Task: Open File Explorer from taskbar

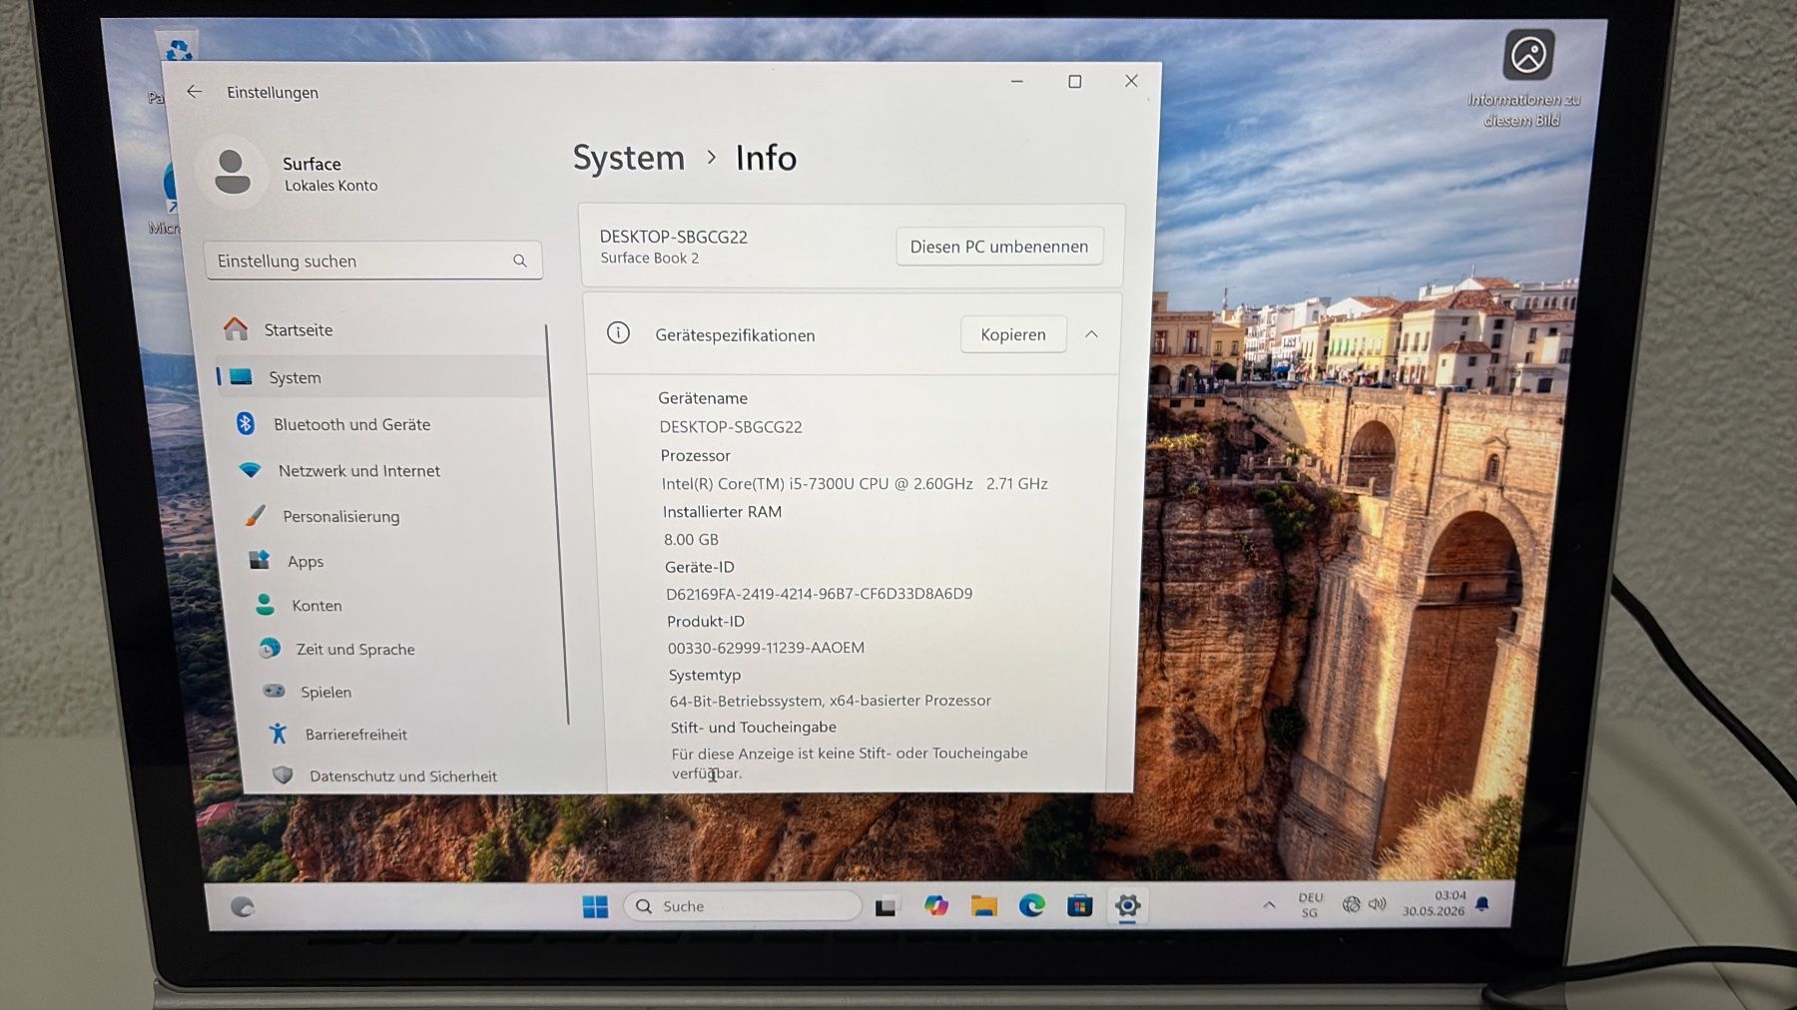Action: click(983, 905)
